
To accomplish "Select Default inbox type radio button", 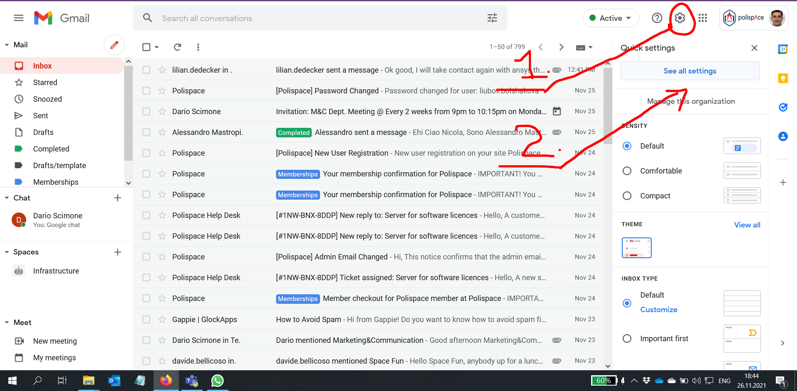I will [627, 303].
